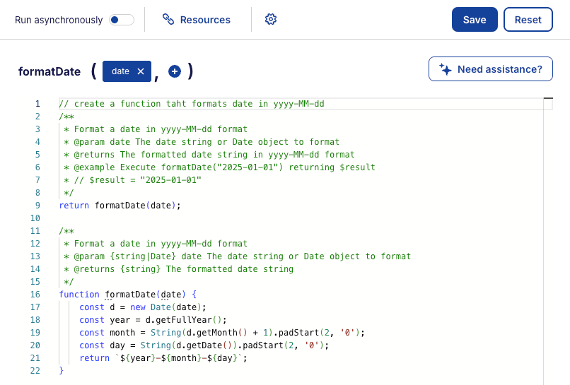Click the sparkle icon for AI assistance
Viewport: 570px width, 385px height.
446,69
